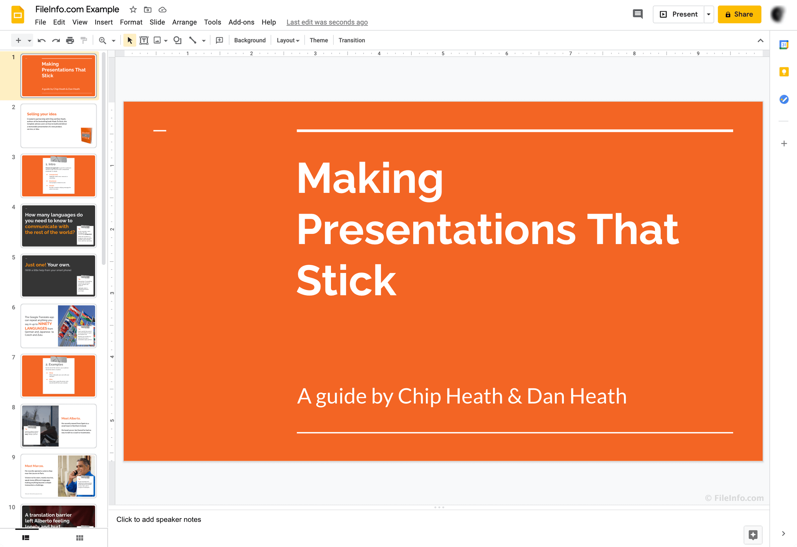Image resolution: width=797 pixels, height=547 pixels.
Task: Select the Text tool icon
Action: coord(143,40)
